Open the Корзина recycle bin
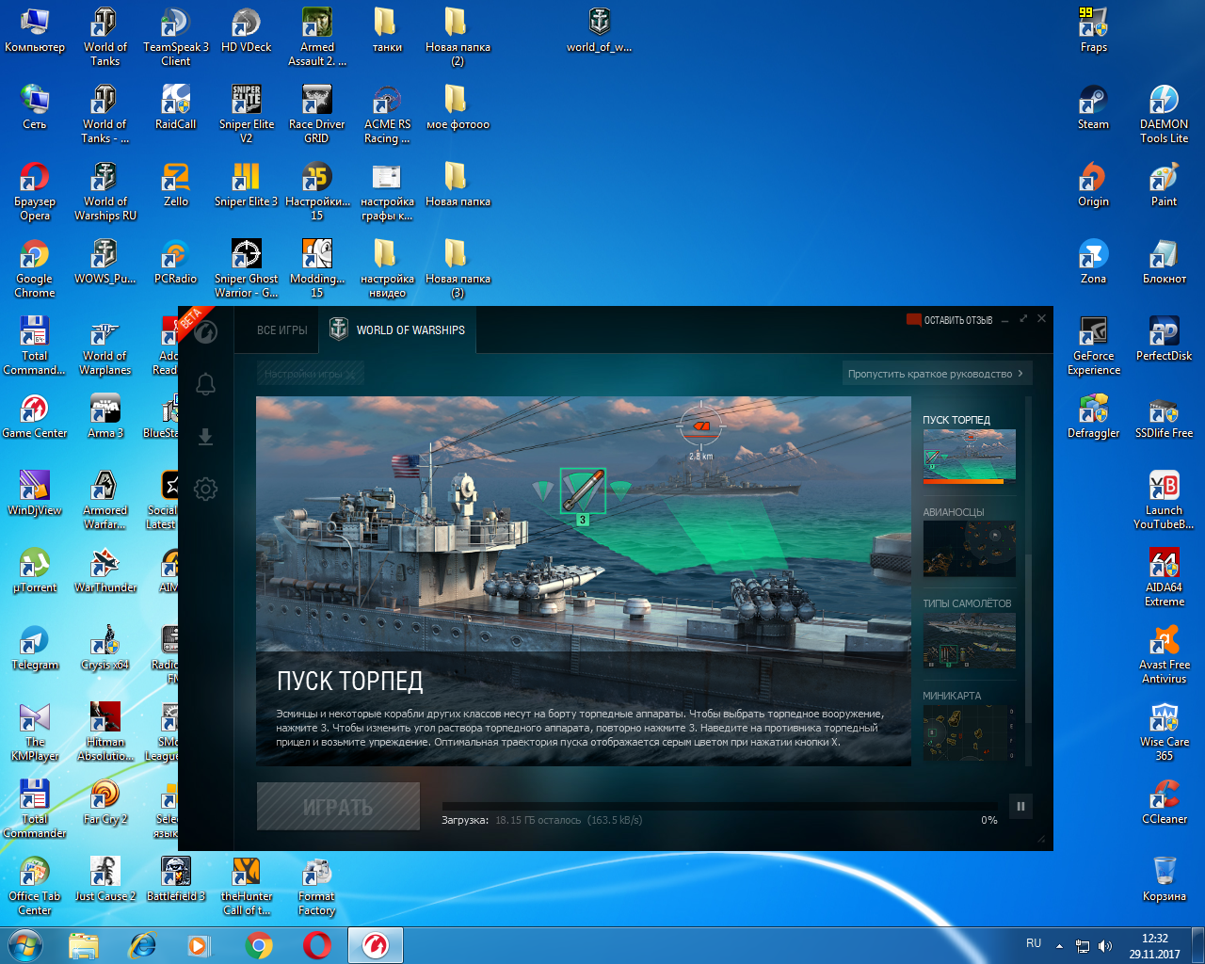This screenshot has width=1205, height=964. [x=1165, y=879]
